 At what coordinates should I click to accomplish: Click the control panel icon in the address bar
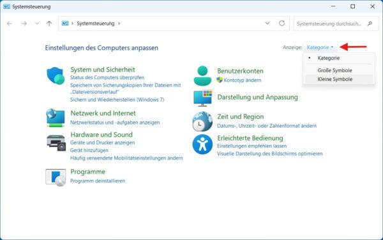coord(65,23)
